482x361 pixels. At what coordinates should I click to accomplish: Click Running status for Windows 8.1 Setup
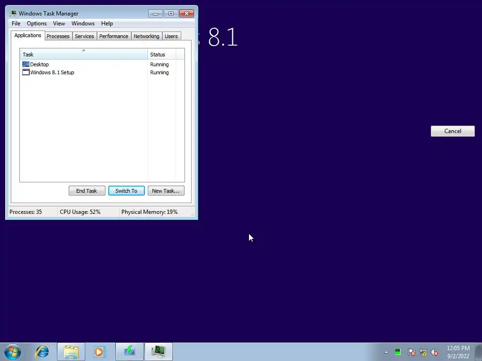[159, 72]
